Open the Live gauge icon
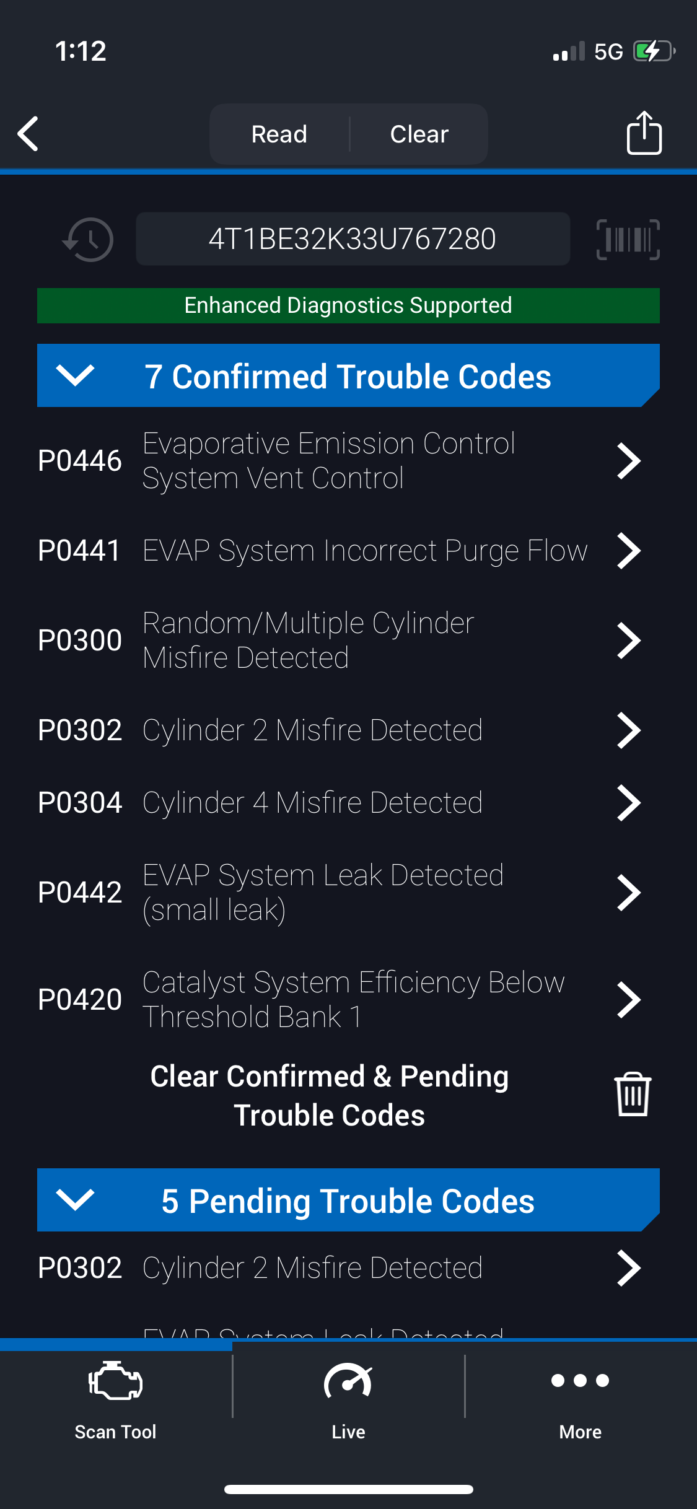Image resolution: width=697 pixels, height=1509 pixels. (348, 1382)
